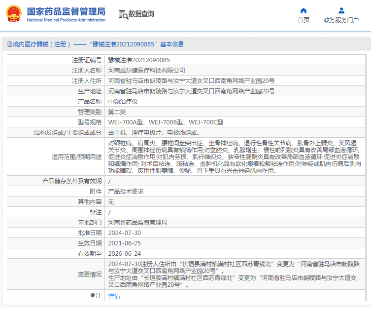Click label 注册人名称

pos(87,71)
